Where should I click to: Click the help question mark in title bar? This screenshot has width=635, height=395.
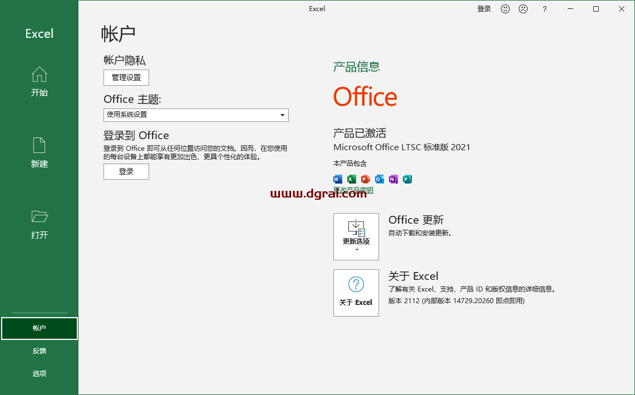[x=544, y=9]
